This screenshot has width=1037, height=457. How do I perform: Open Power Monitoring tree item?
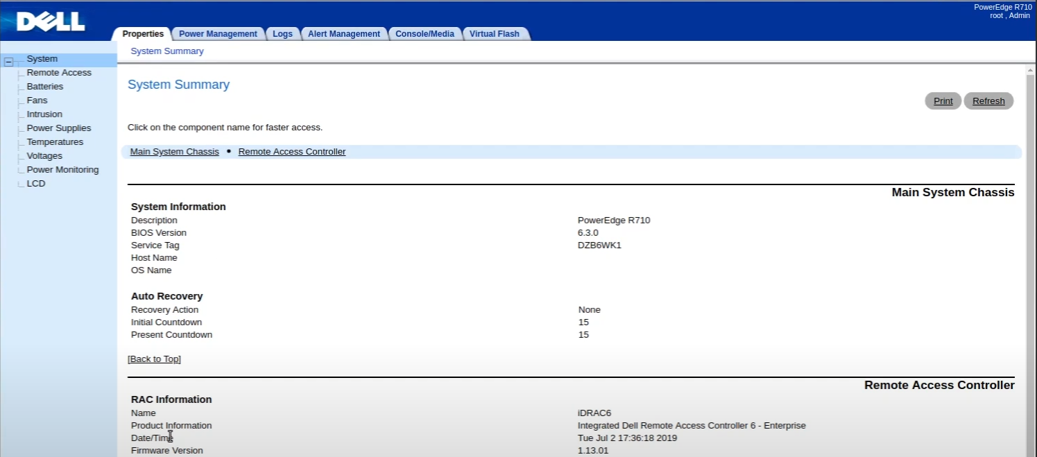(x=62, y=170)
